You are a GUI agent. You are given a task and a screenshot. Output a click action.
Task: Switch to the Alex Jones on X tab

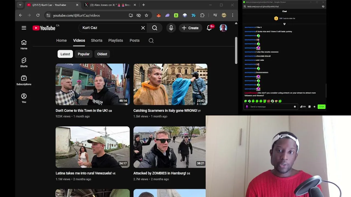pos(110,5)
